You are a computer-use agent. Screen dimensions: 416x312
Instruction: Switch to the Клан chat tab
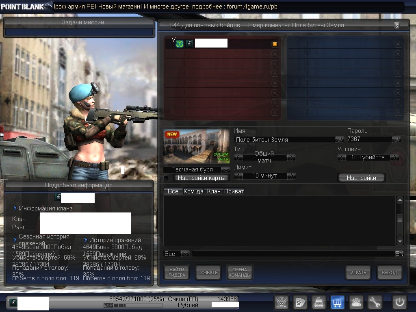click(x=214, y=191)
